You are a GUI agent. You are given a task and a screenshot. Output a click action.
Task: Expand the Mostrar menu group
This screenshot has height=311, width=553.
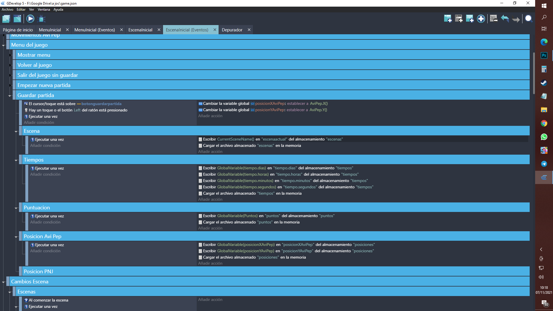click(10, 55)
